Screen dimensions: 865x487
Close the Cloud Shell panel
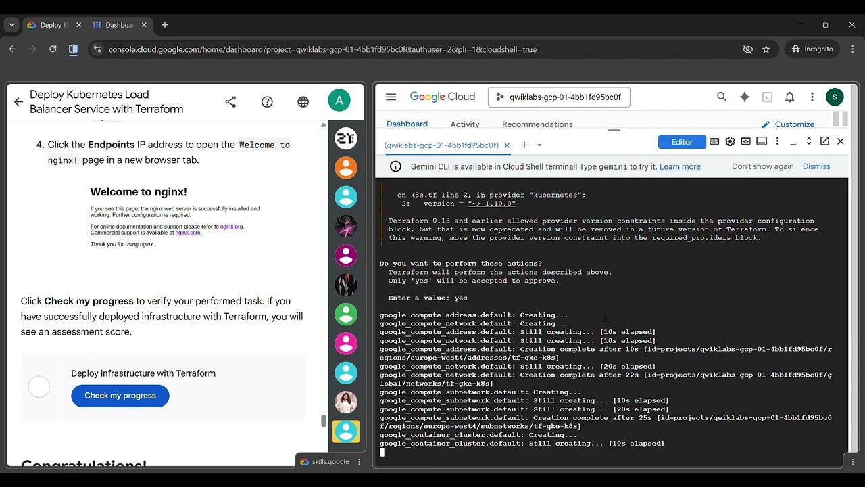click(x=841, y=141)
